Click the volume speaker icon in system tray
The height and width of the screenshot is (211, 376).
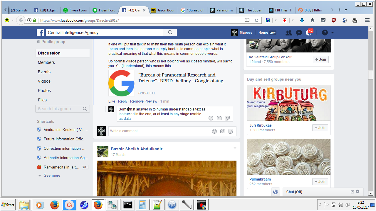(x=348, y=205)
